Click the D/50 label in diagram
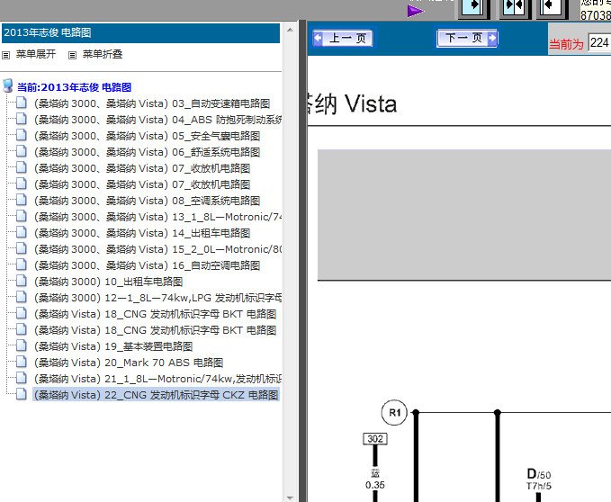The height and width of the screenshot is (502, 611). click(539, 474)
